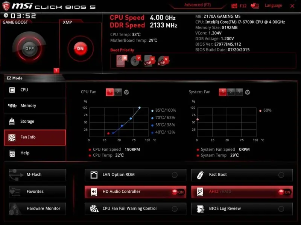The width and height of the screenshot is (301, 225).
Task: Select the hard disk boot priority device
Action: point(122,61)
